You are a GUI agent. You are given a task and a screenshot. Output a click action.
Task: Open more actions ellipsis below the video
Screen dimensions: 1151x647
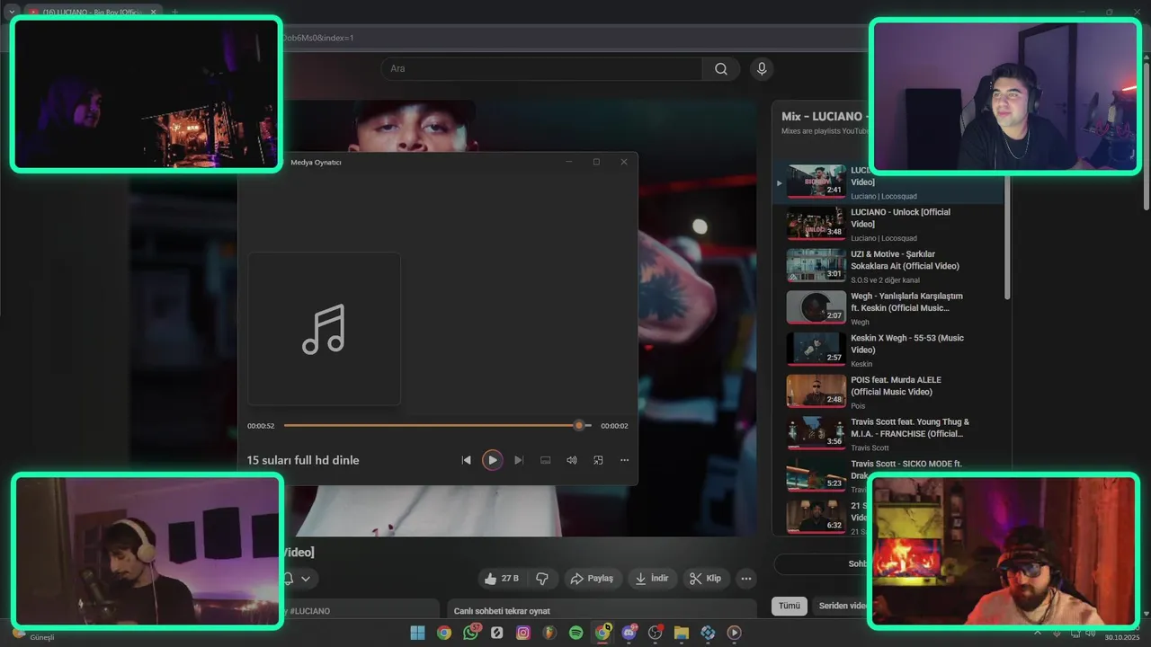click(745, 579)
